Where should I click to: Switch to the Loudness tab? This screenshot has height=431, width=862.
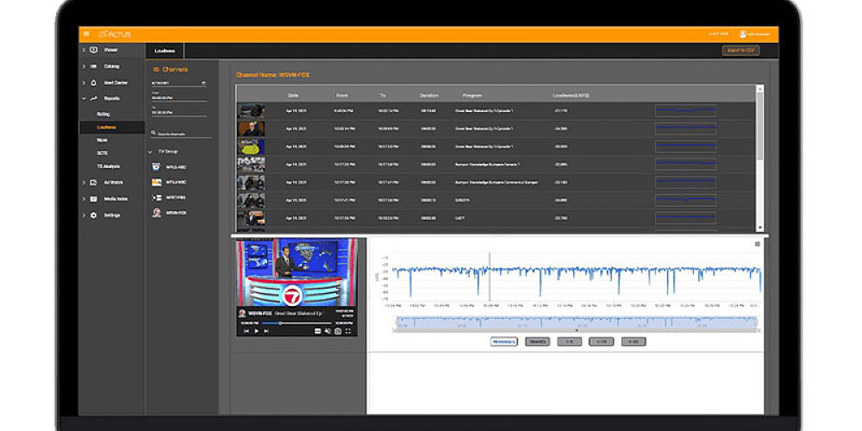(x=165, y=51)
